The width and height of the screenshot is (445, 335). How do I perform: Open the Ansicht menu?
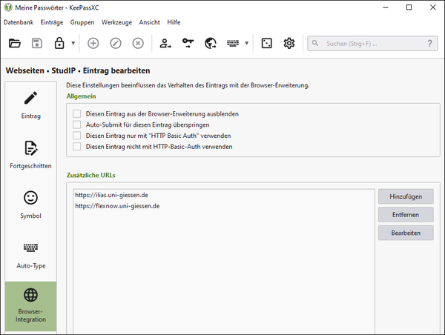[x=150, y=22]
